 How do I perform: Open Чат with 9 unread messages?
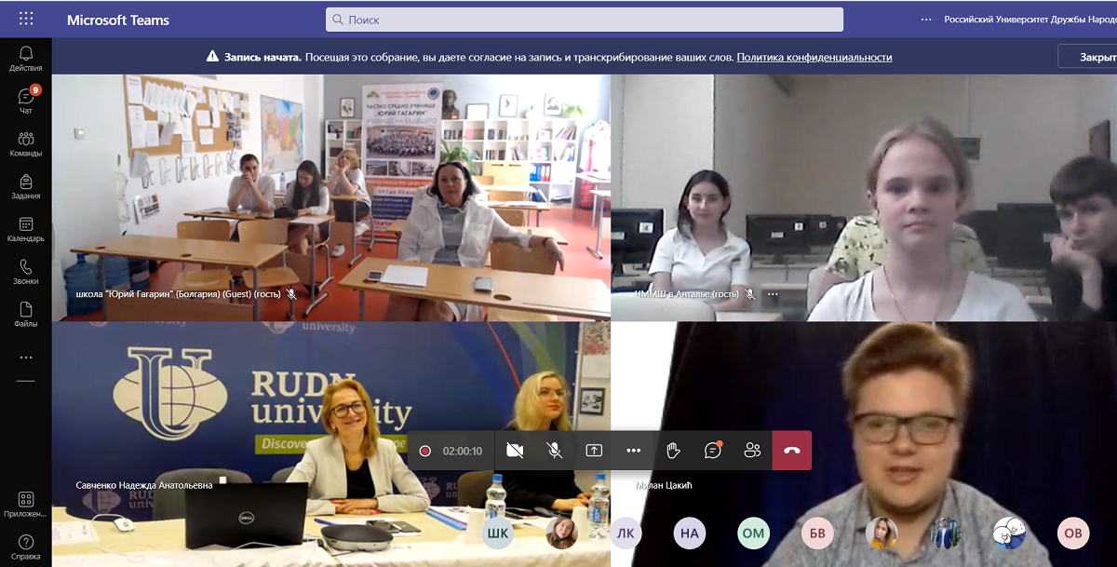pyautogui.click(x=26, y=101)
